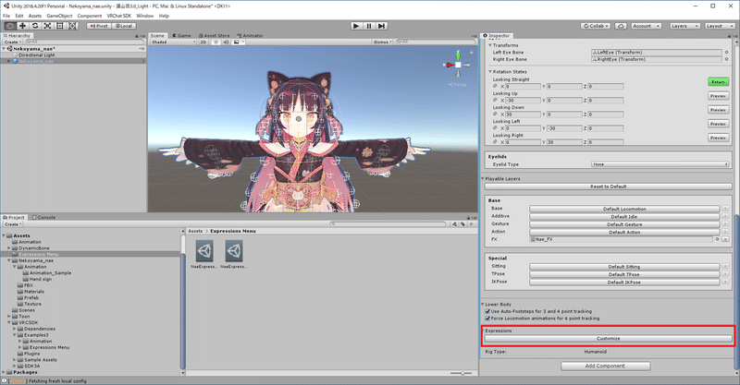Toggle Force Locomotion animations checkbox
Screen dimensions: 740x385
click(487, 319)
